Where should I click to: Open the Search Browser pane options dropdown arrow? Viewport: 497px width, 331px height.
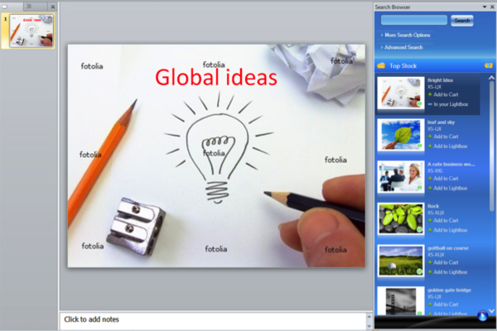coord(485,7)
